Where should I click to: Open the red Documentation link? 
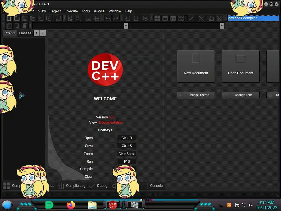[x=111, y=123]
